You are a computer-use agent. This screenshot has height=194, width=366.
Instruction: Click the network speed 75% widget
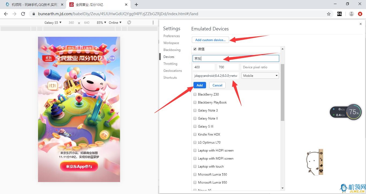[346, 112]
